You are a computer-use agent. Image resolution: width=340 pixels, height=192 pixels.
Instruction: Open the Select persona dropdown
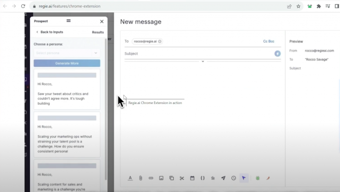click(x=67, y=53)
